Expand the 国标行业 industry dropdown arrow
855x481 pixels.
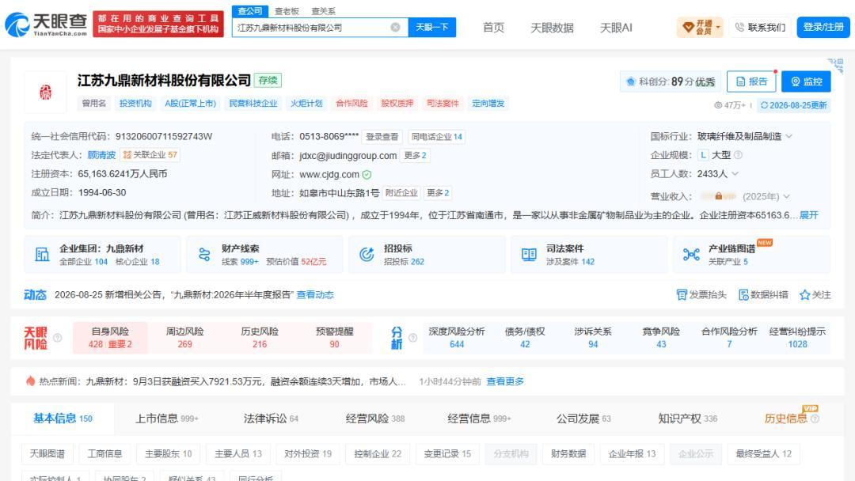pyautogui.click(x=789, y=136)
